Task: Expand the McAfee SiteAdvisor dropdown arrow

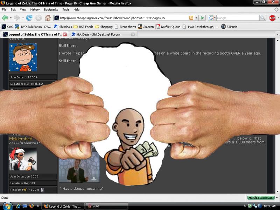Action: (x=277, y=198)
